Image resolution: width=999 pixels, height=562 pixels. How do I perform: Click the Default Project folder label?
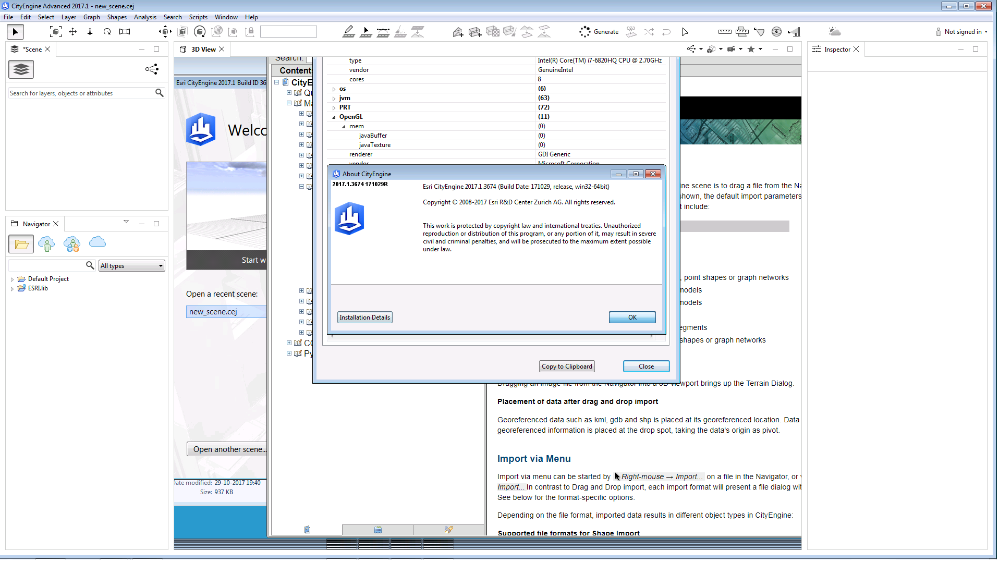[x=48, y=279]
